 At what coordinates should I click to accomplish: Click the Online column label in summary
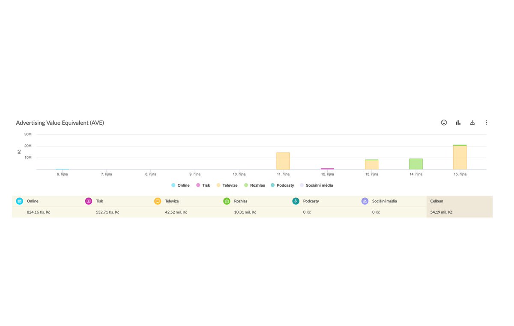(x=33, y=201)
